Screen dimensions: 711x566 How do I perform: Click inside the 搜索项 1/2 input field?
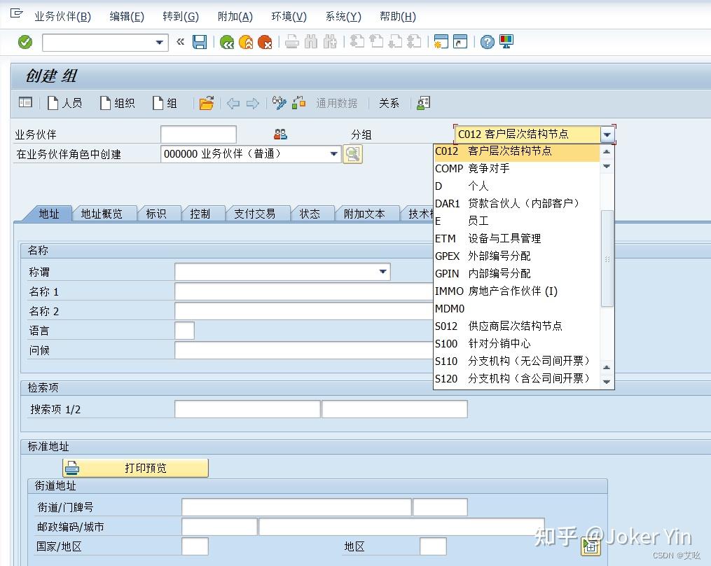(x=247, y=408)
